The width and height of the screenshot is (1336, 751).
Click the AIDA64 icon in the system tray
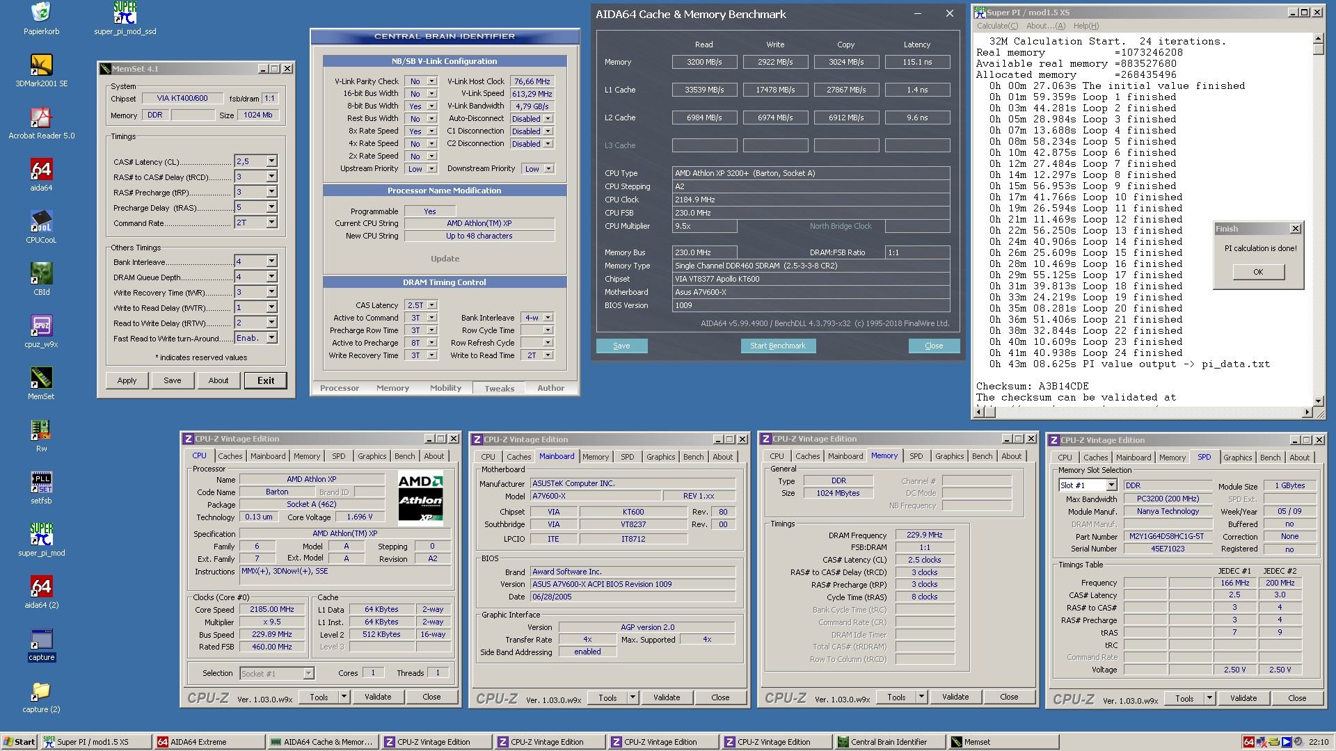click(1248, 742)
